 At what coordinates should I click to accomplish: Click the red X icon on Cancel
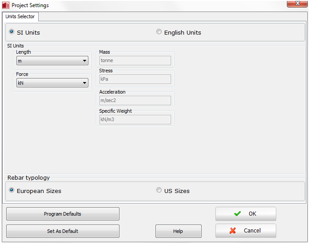coord(233,231)
